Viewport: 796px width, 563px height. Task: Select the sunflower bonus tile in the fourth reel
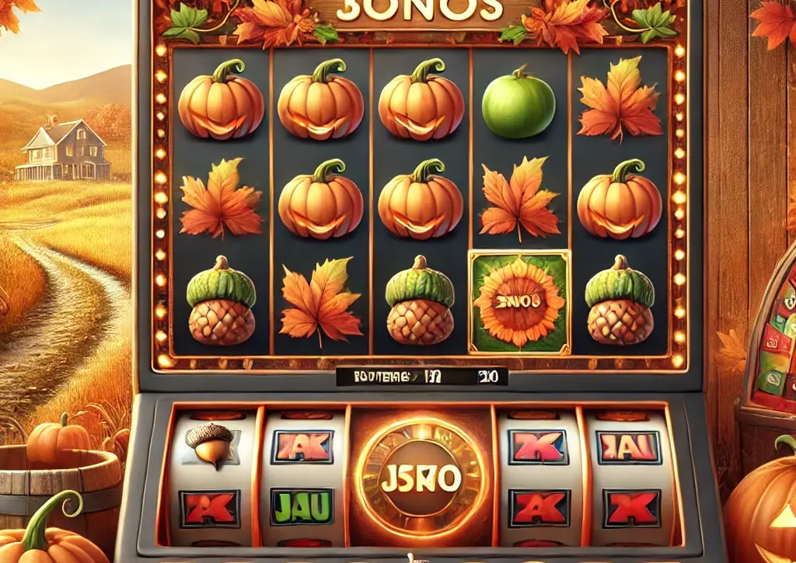tap(519, 302)
